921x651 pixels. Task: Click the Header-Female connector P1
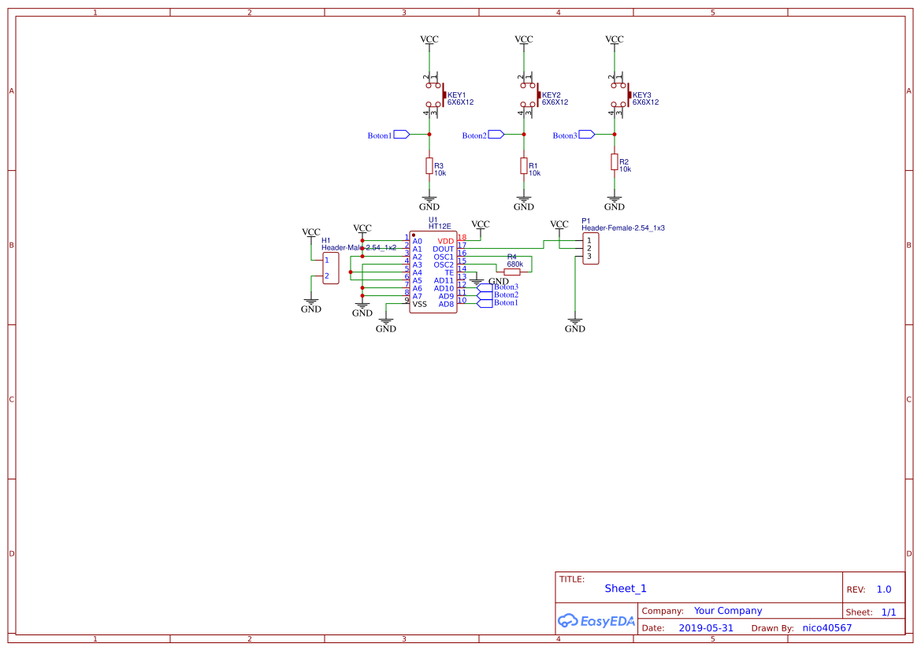[591, 248]
